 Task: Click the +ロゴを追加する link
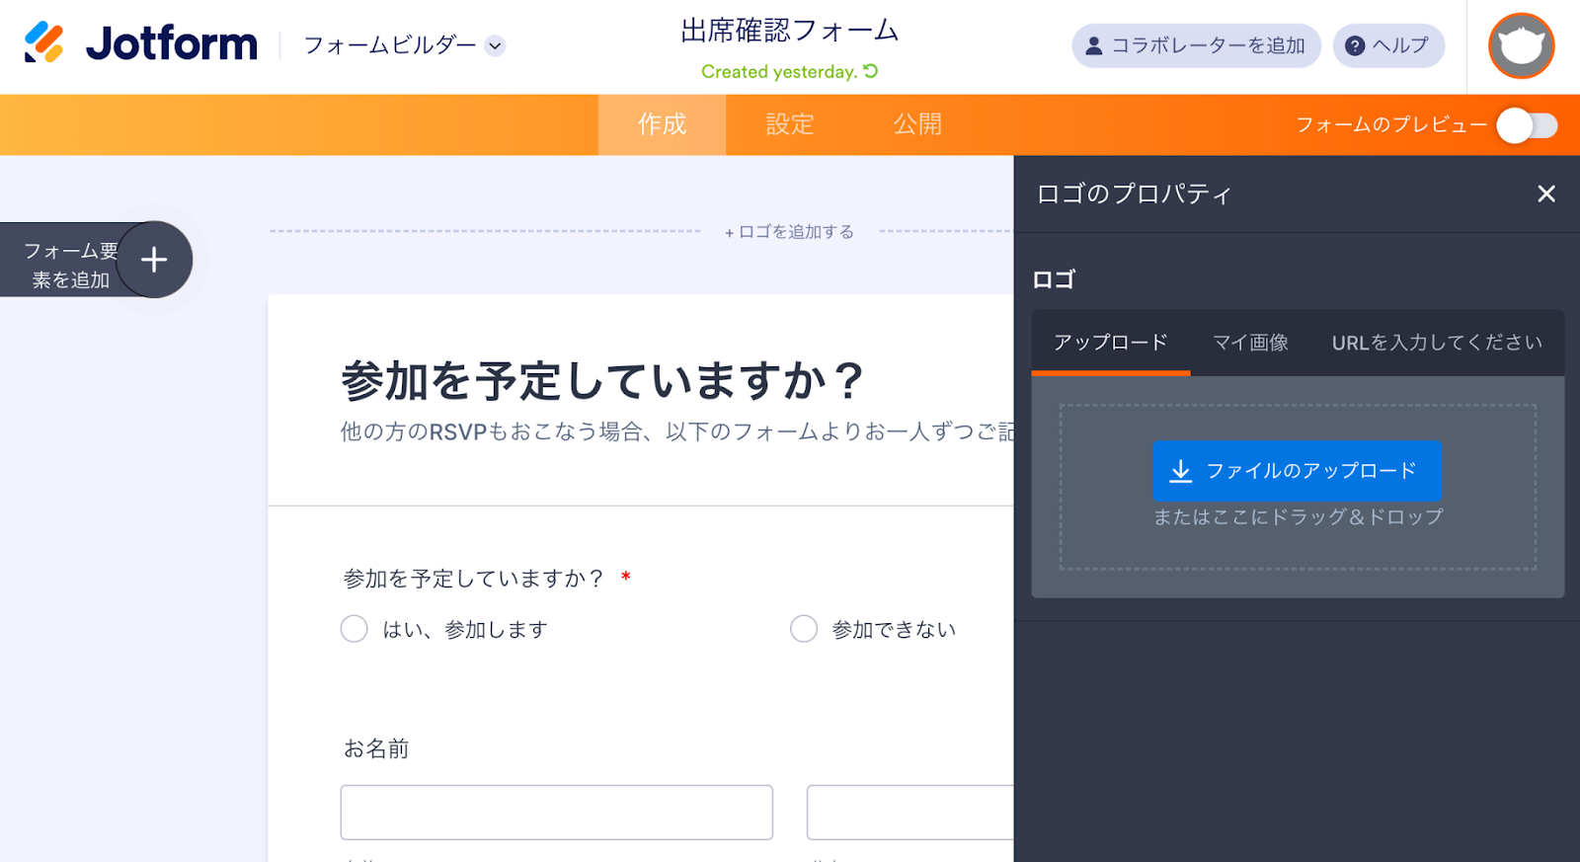[789, 232]
